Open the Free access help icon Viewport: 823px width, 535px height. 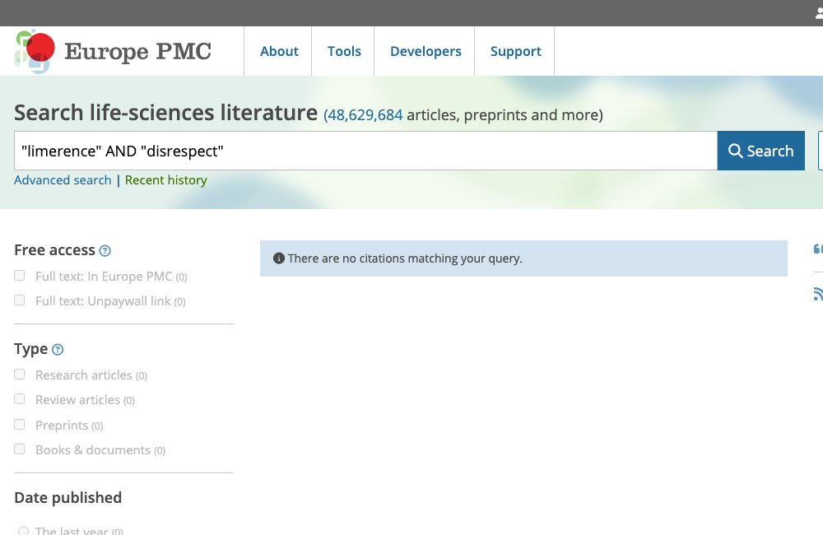pos(105,251)
